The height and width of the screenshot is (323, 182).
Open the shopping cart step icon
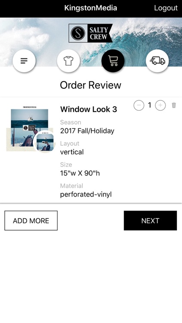click(x=113, y=61)
